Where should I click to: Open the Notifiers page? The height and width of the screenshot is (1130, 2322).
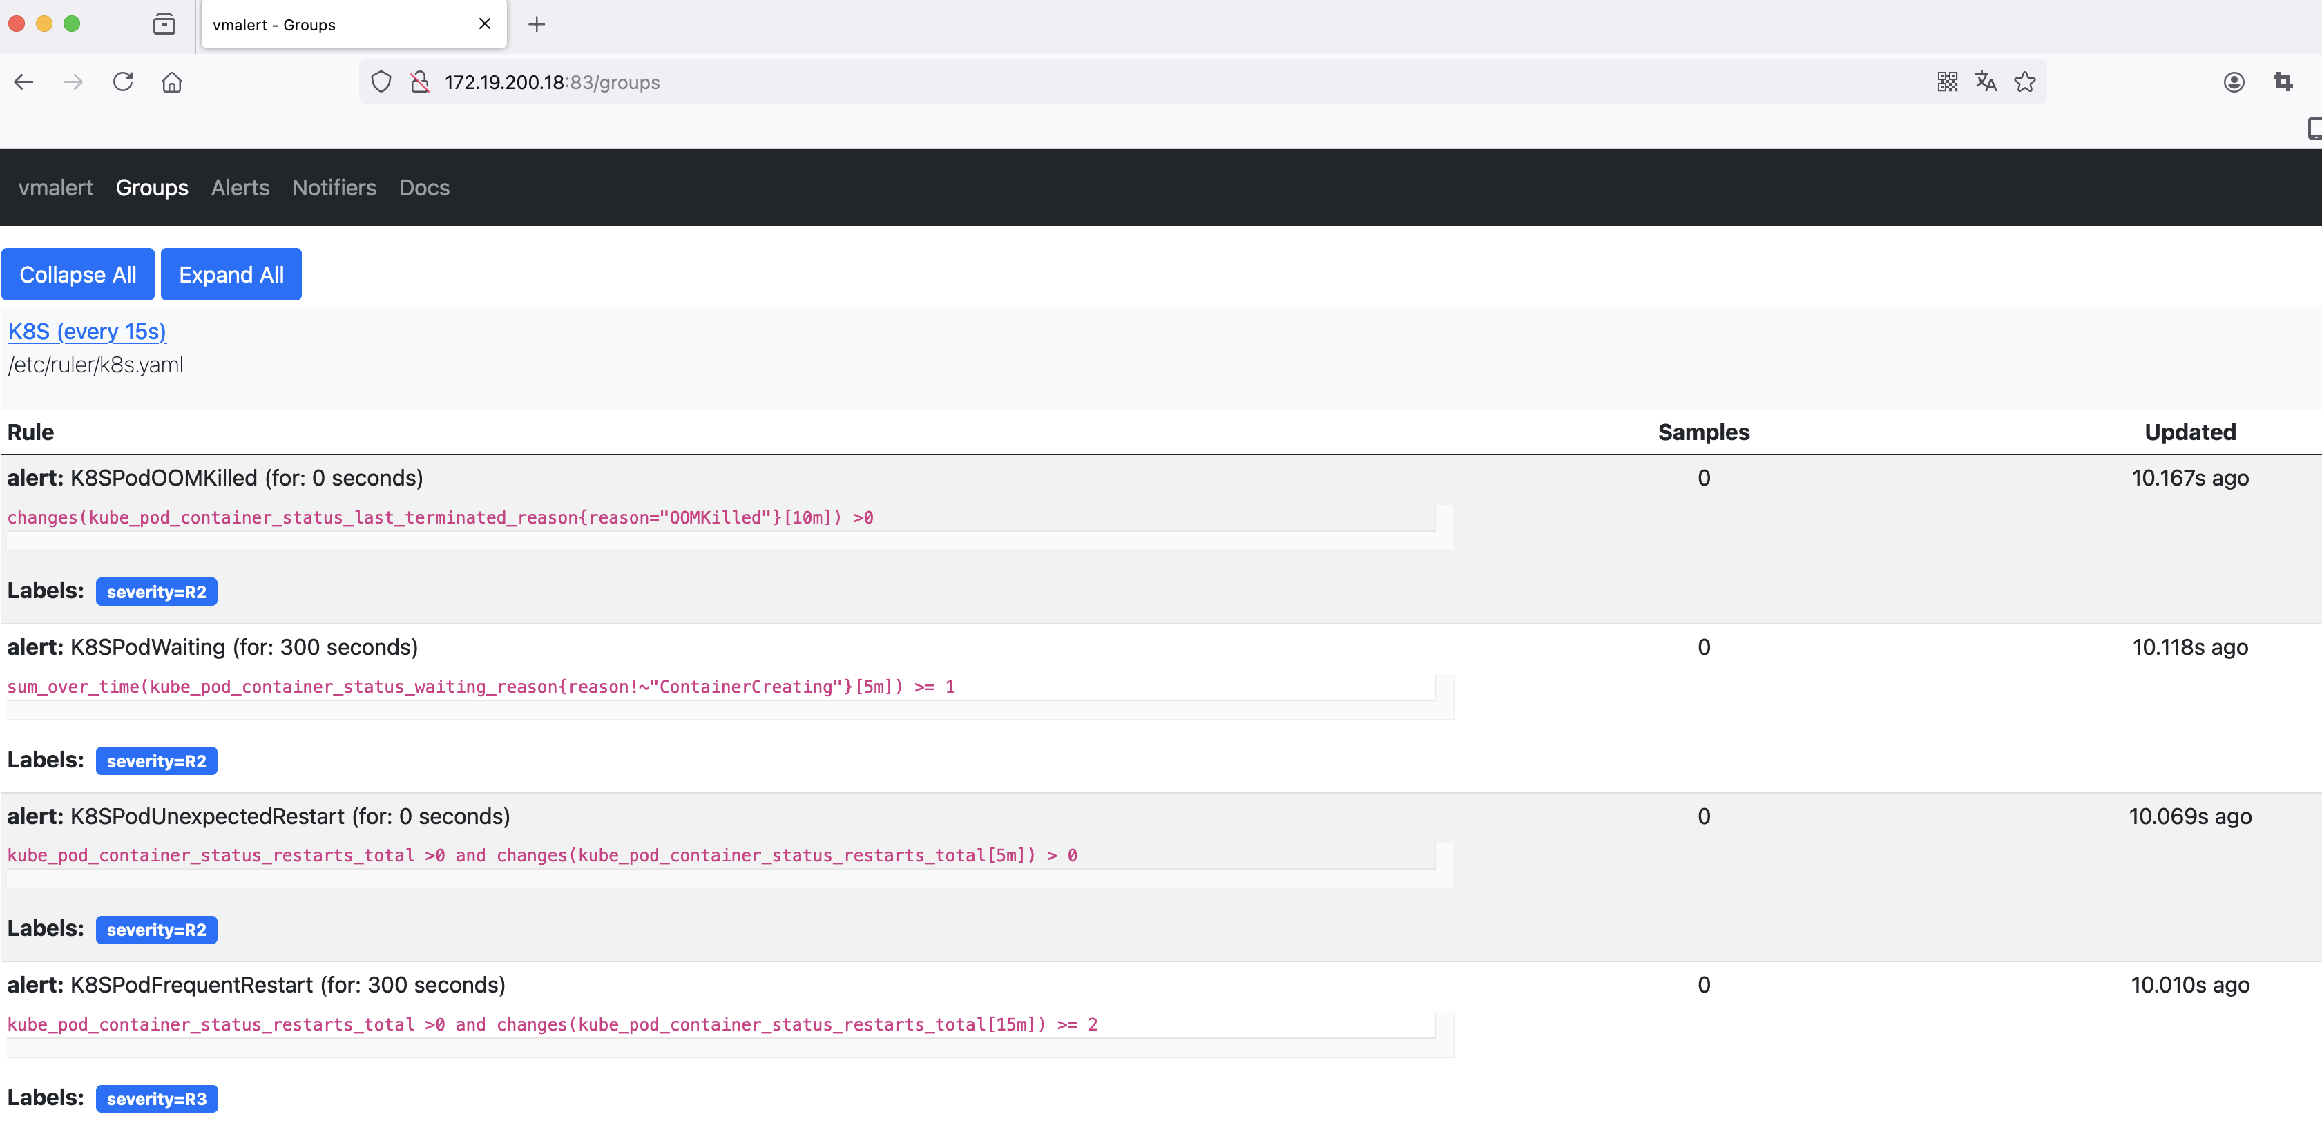(x=334, y=187)
